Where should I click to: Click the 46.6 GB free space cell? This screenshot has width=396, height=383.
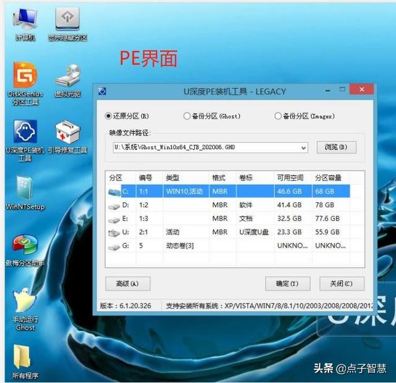coord(293,191)
